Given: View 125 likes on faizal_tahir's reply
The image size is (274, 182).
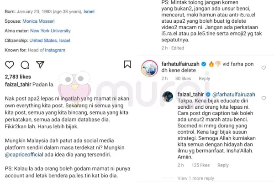Looking at the screenshot, I should 200,165.
